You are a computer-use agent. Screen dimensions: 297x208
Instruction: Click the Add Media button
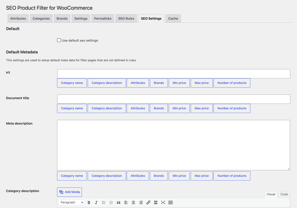pyautogui.click(x=69, y=192)
